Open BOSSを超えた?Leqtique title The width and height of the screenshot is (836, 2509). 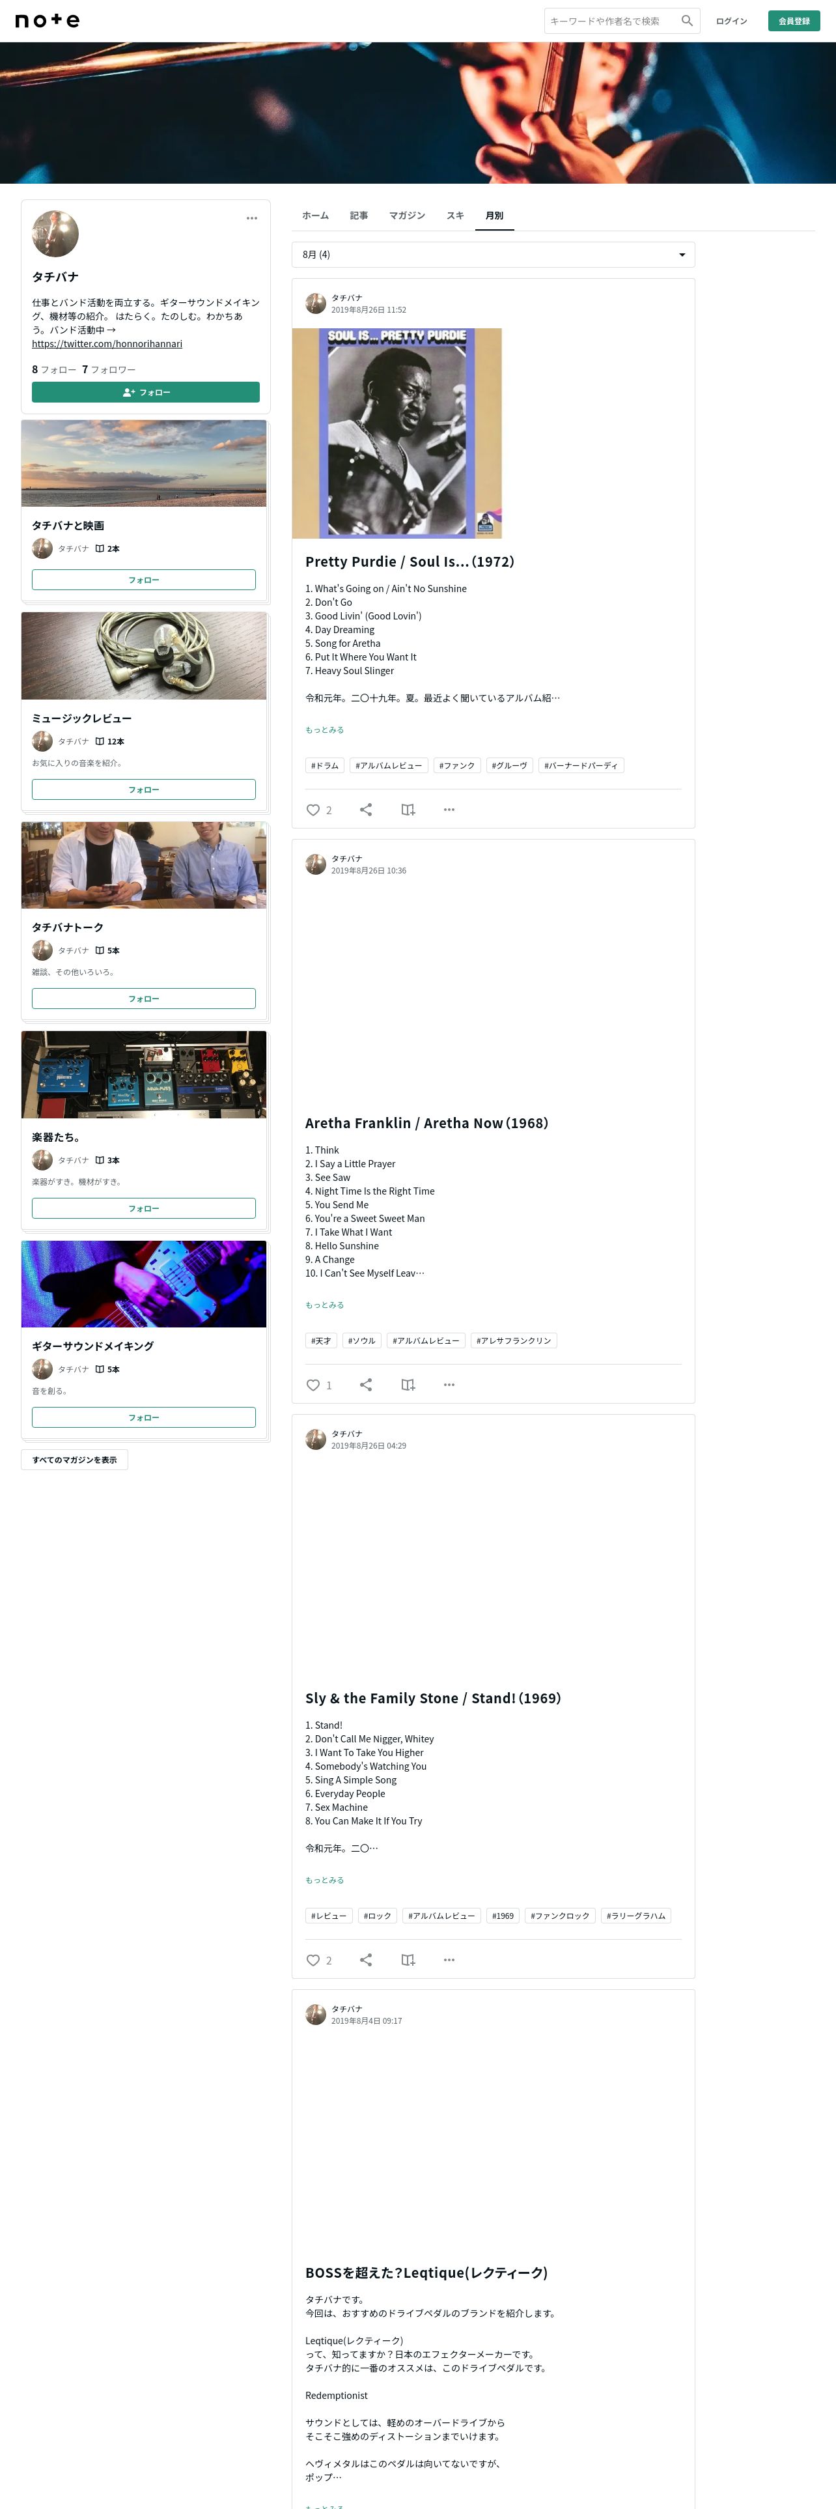click(426, 2273)
